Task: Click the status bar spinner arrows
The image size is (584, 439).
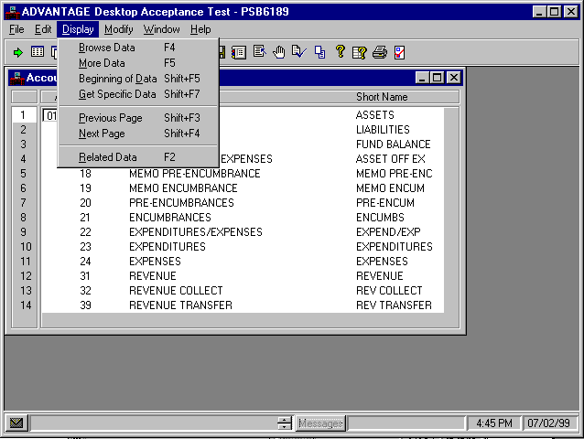Action: pyautogui.click(x=284, y=423)
